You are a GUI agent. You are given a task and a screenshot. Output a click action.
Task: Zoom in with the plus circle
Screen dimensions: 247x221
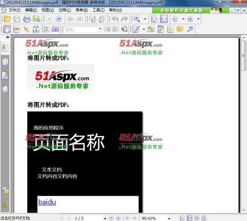[x=191, y=19]
